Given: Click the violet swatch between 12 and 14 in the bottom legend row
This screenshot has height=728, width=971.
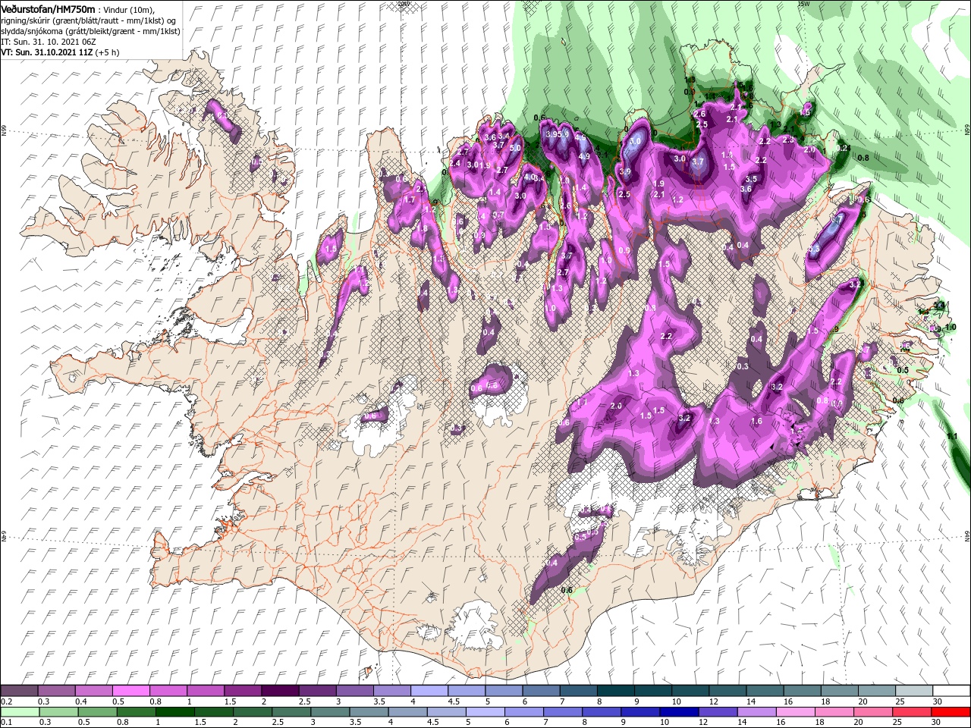Looking at the screenshot, I should click(x=718, y=711).
